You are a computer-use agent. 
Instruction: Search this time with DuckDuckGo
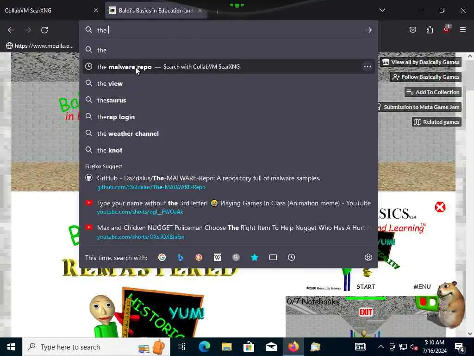[x=199, y=257]
